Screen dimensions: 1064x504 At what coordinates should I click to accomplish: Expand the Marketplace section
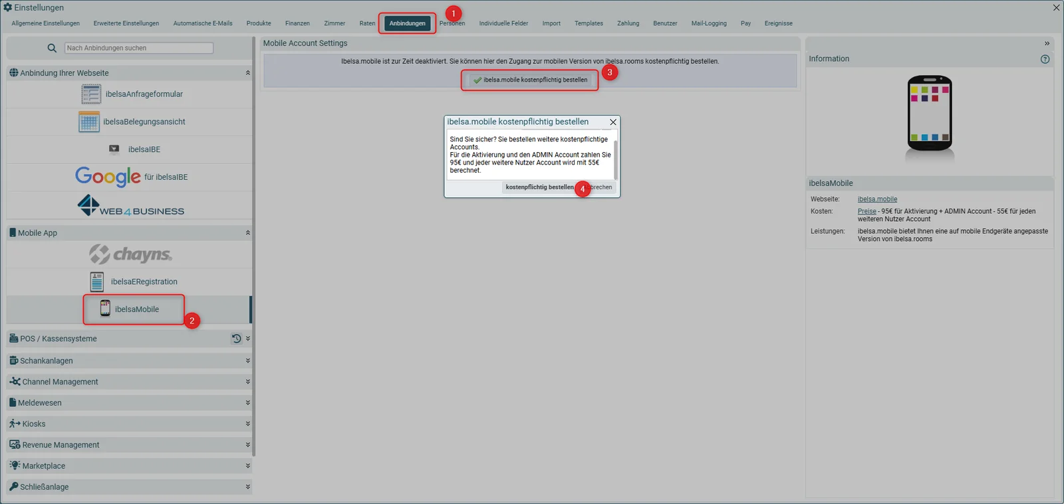(x=248, y=466)
